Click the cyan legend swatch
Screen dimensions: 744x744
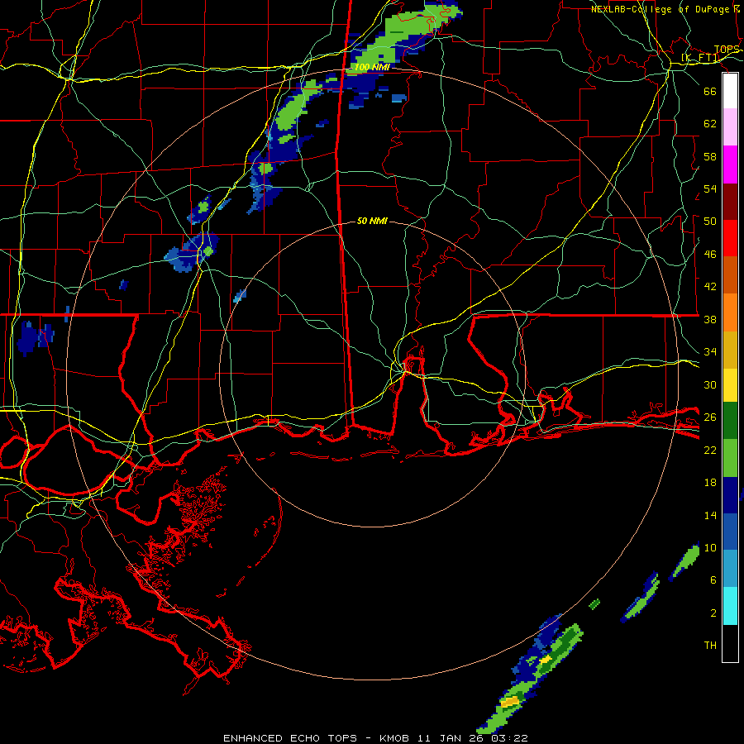tap(730, 606)
